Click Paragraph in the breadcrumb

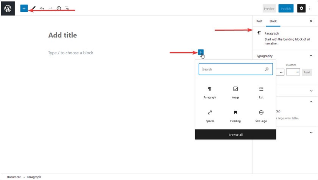[34, 177]
